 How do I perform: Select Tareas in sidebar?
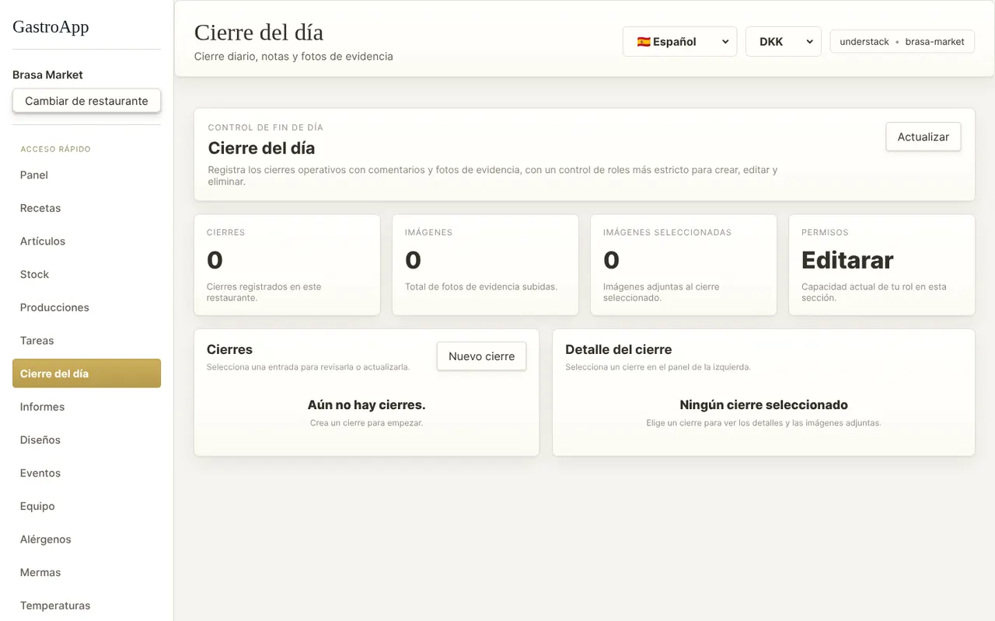pyautogui.click(x=86, y=341)
